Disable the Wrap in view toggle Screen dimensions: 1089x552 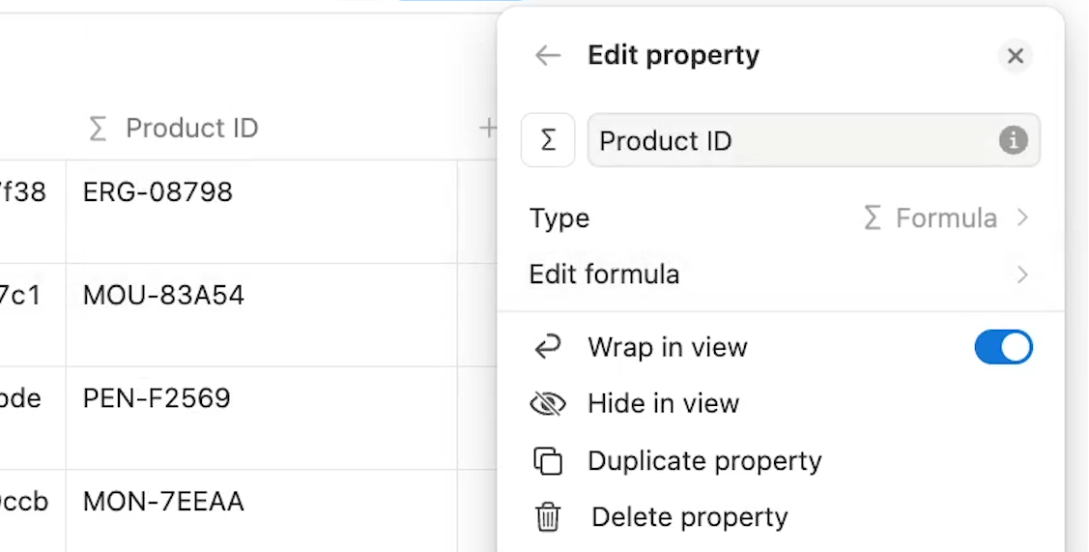pos(1003,347)
